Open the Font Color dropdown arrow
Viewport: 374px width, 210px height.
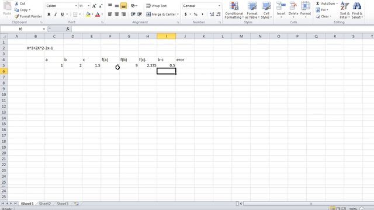[102, 14]
